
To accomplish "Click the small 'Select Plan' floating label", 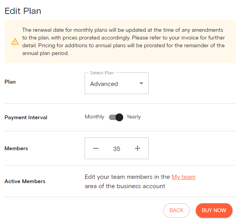I will pyautogui.click(x=102, y=73).
